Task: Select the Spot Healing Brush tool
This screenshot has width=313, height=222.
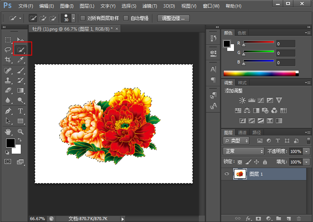Action: [8, 70]
